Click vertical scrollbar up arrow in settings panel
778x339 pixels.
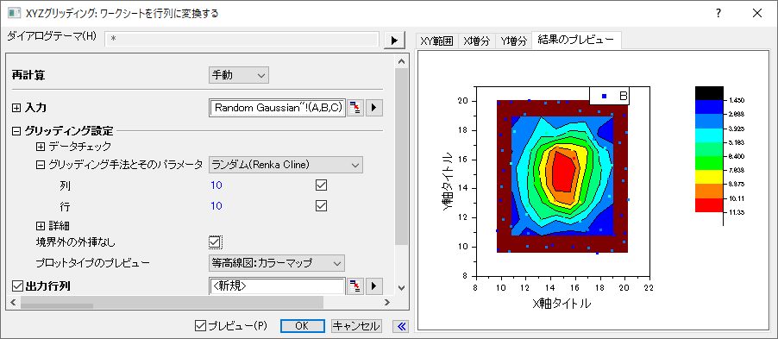[401, 61]
